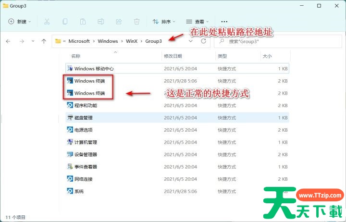Sort by 类型 column header
Viewport: 346px width, 222px height.
[222, 56]
